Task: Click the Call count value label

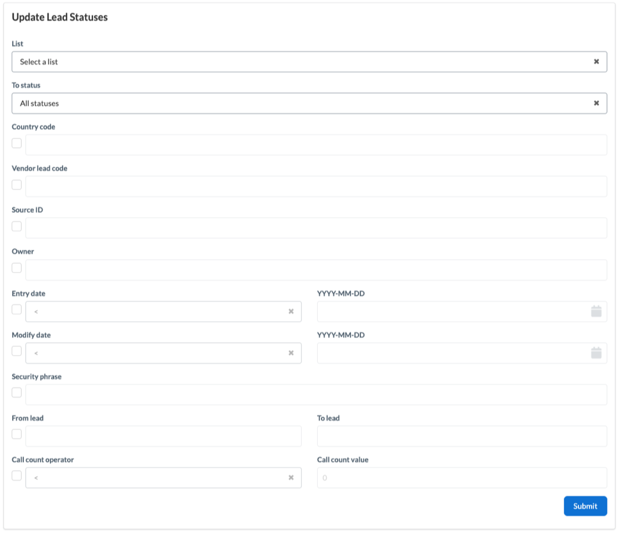Action: (x=342, y=460)
